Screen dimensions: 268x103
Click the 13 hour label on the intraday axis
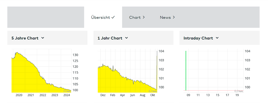point(208,95)
